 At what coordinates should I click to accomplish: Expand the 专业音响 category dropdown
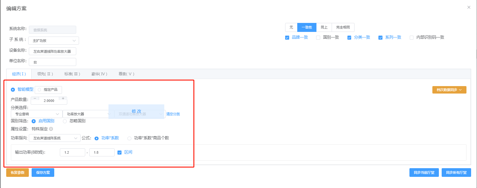click(36, 114)
